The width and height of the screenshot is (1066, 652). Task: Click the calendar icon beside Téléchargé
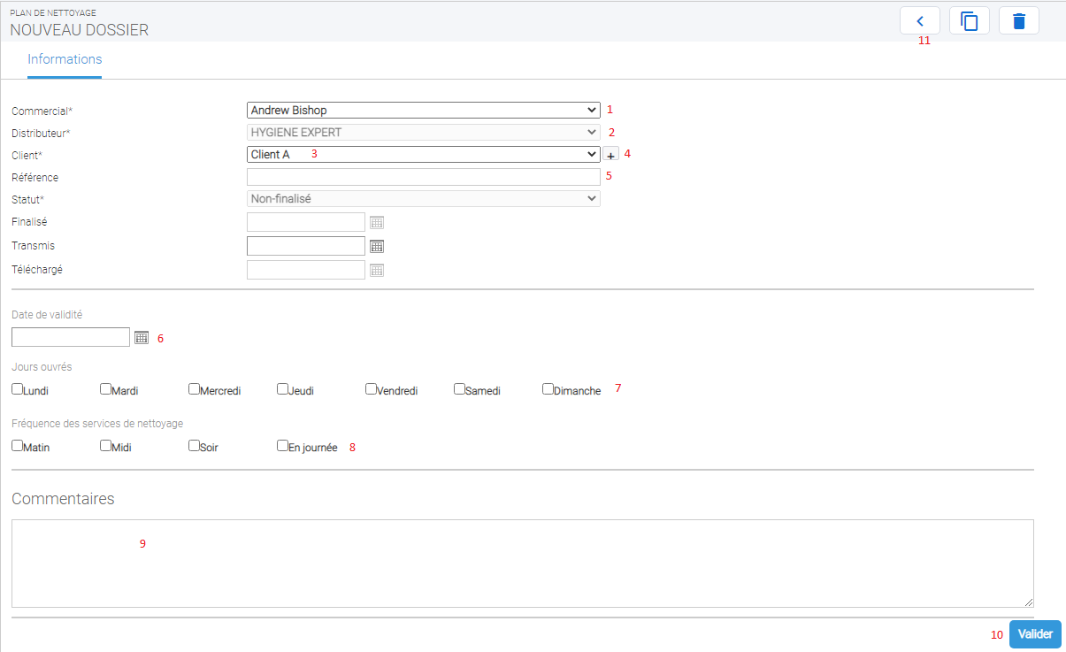pos(377,271)
